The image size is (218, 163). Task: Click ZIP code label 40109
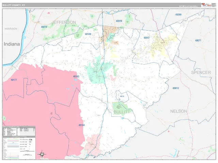click(88, 34)
